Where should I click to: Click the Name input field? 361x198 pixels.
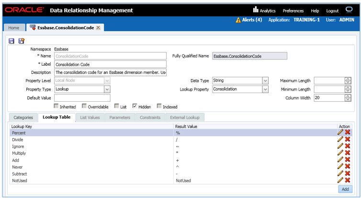tap(110, 56)
